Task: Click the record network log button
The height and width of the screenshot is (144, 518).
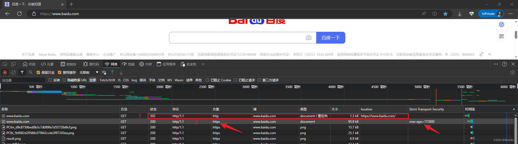Action: [x=5, y=72]
